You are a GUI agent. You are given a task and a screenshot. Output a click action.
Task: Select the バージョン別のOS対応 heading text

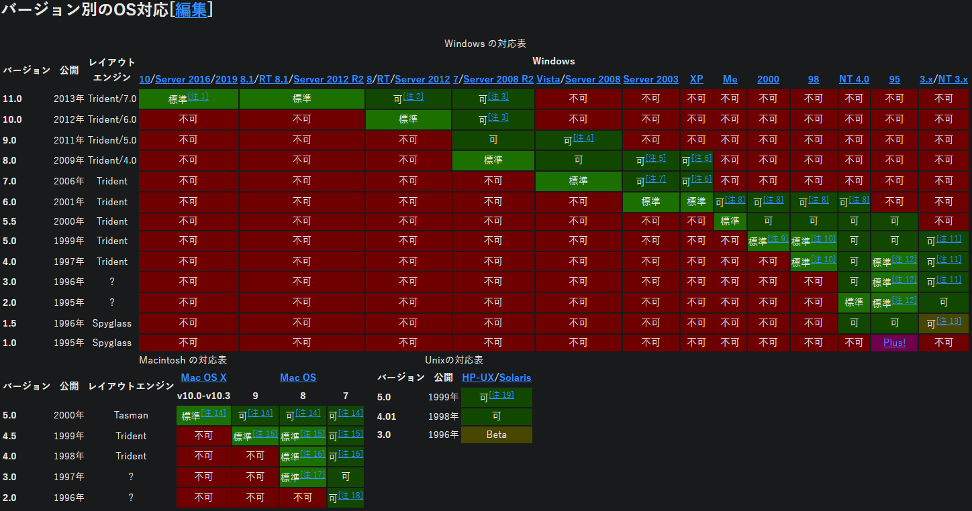click(x=85, y=11)
